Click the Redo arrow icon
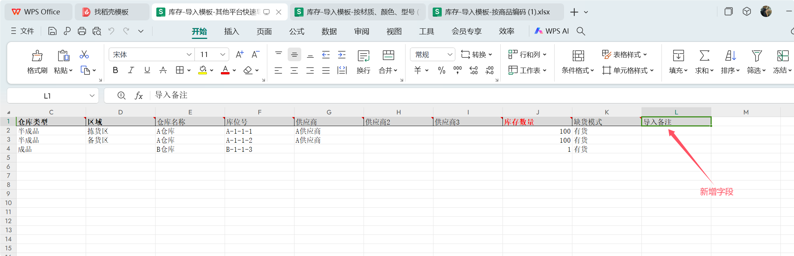 point(126,31)
